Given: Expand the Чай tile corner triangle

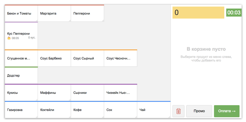Looking at the screenshot, I should click(x=169, y=117).
